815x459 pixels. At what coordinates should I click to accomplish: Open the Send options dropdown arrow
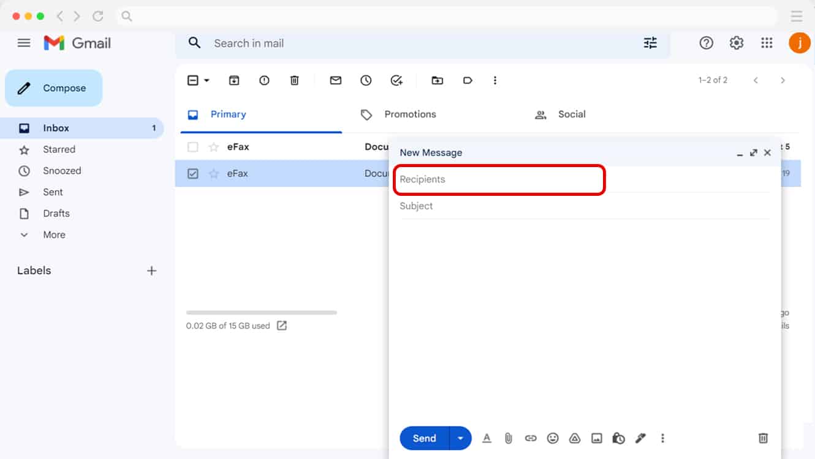[x=461, y=438]
